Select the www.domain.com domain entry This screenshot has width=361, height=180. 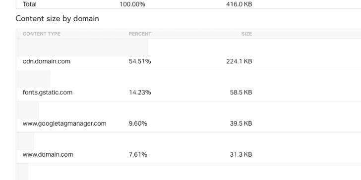click(48, 154)
